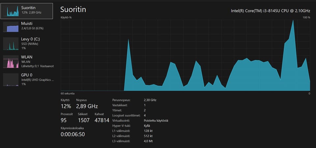Click the 2,89 GHz Nopeus speed value
Image resolution: width=316 pixels, height=148 pixels.
tap(87, 106)
